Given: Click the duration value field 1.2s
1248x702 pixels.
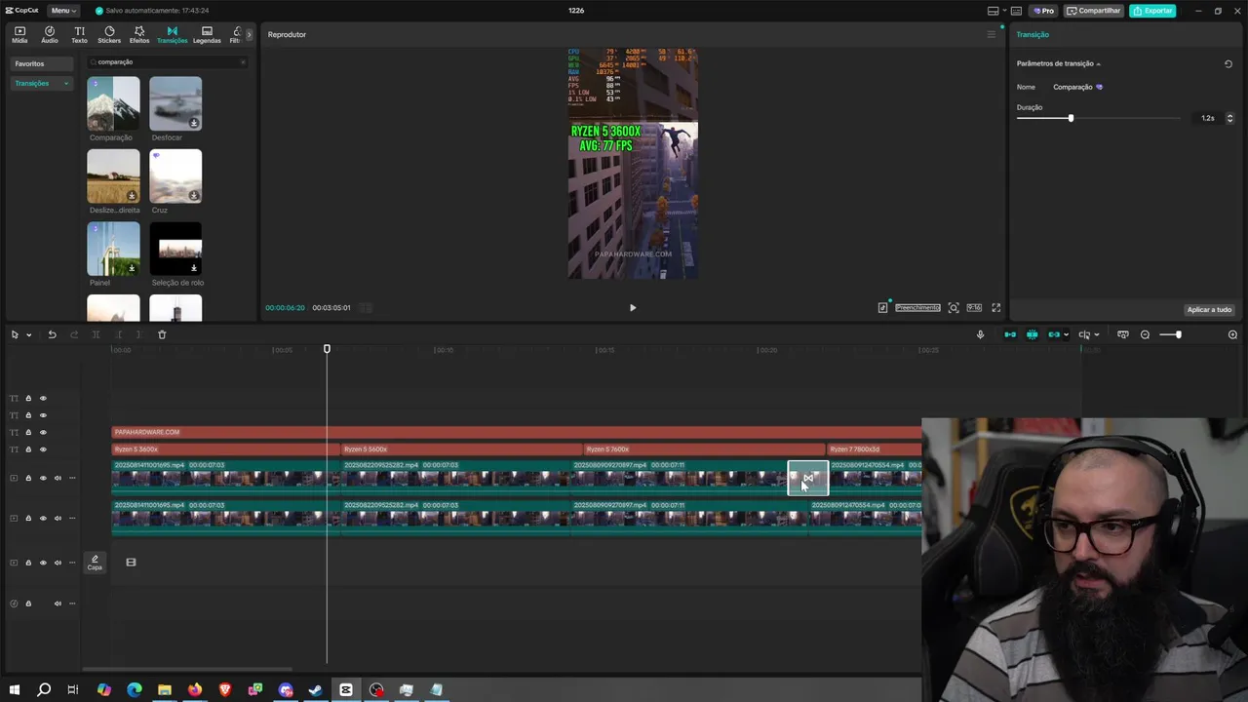Looking at the screenshot, I should 1207,118.
